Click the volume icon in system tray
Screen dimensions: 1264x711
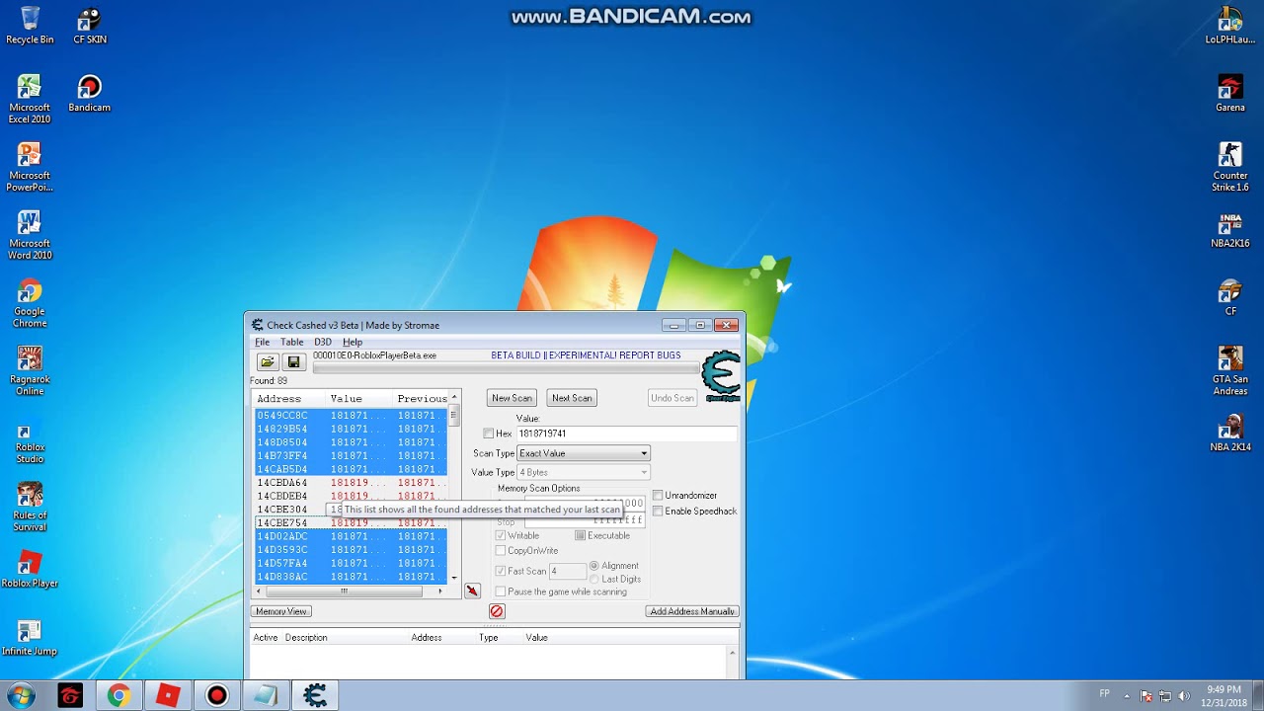[x=1184, y=695]
